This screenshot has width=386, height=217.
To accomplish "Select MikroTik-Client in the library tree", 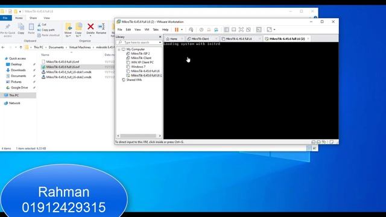I will click(x=141, y=58).
